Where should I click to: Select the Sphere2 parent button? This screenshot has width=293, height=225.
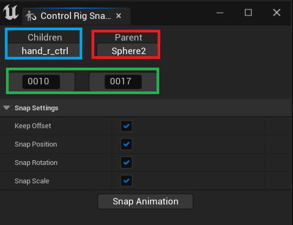(127, 50)
